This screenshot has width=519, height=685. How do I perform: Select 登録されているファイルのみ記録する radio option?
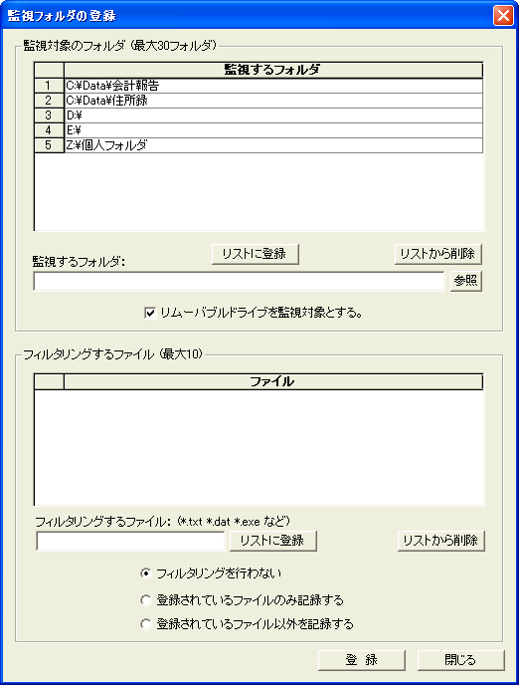click(146, 600)
